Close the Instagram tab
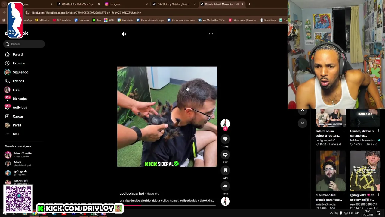This screenshot has width=385, height=217. pos(147,4)
